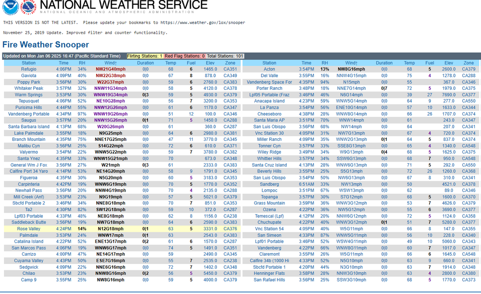The height and width of the screenshot is (294, 481).
Task: Open the Henninger Flats station link
Action: 269,273
